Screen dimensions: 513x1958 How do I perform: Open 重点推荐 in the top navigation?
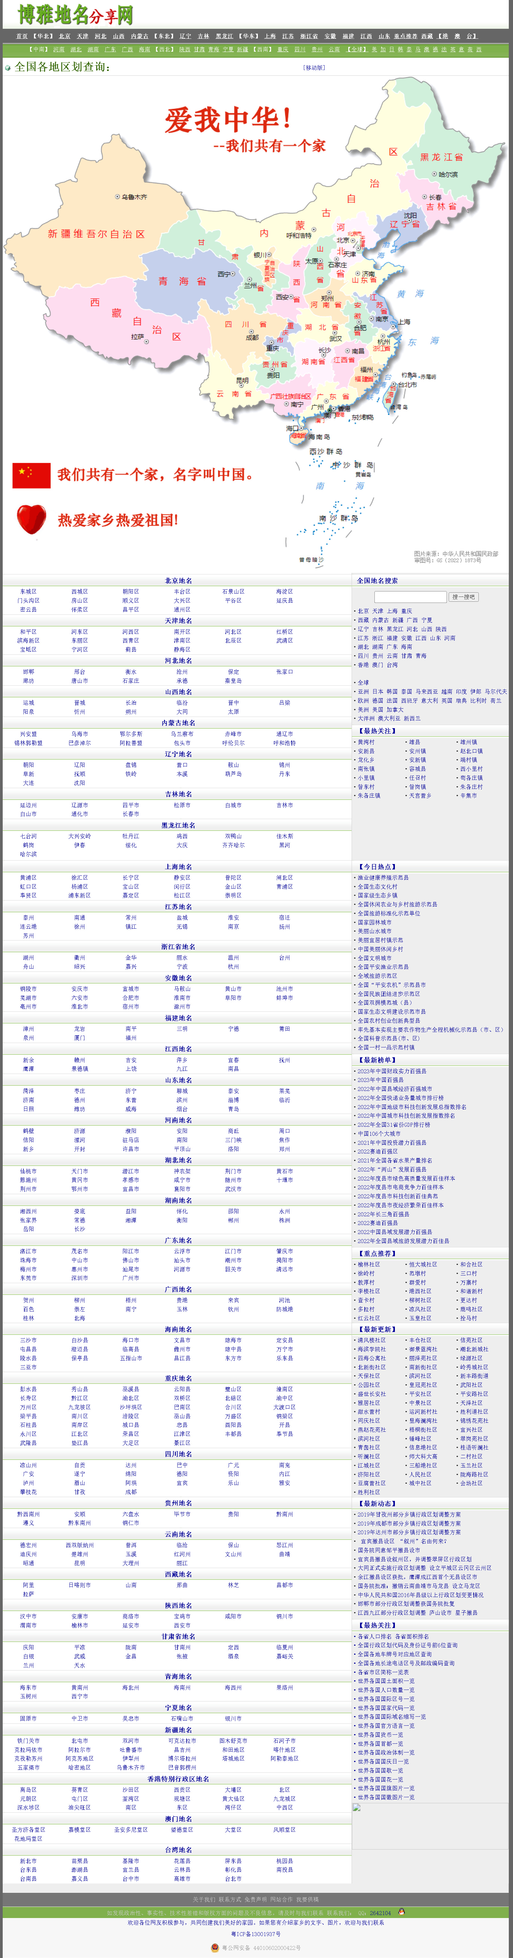point(405,36)
